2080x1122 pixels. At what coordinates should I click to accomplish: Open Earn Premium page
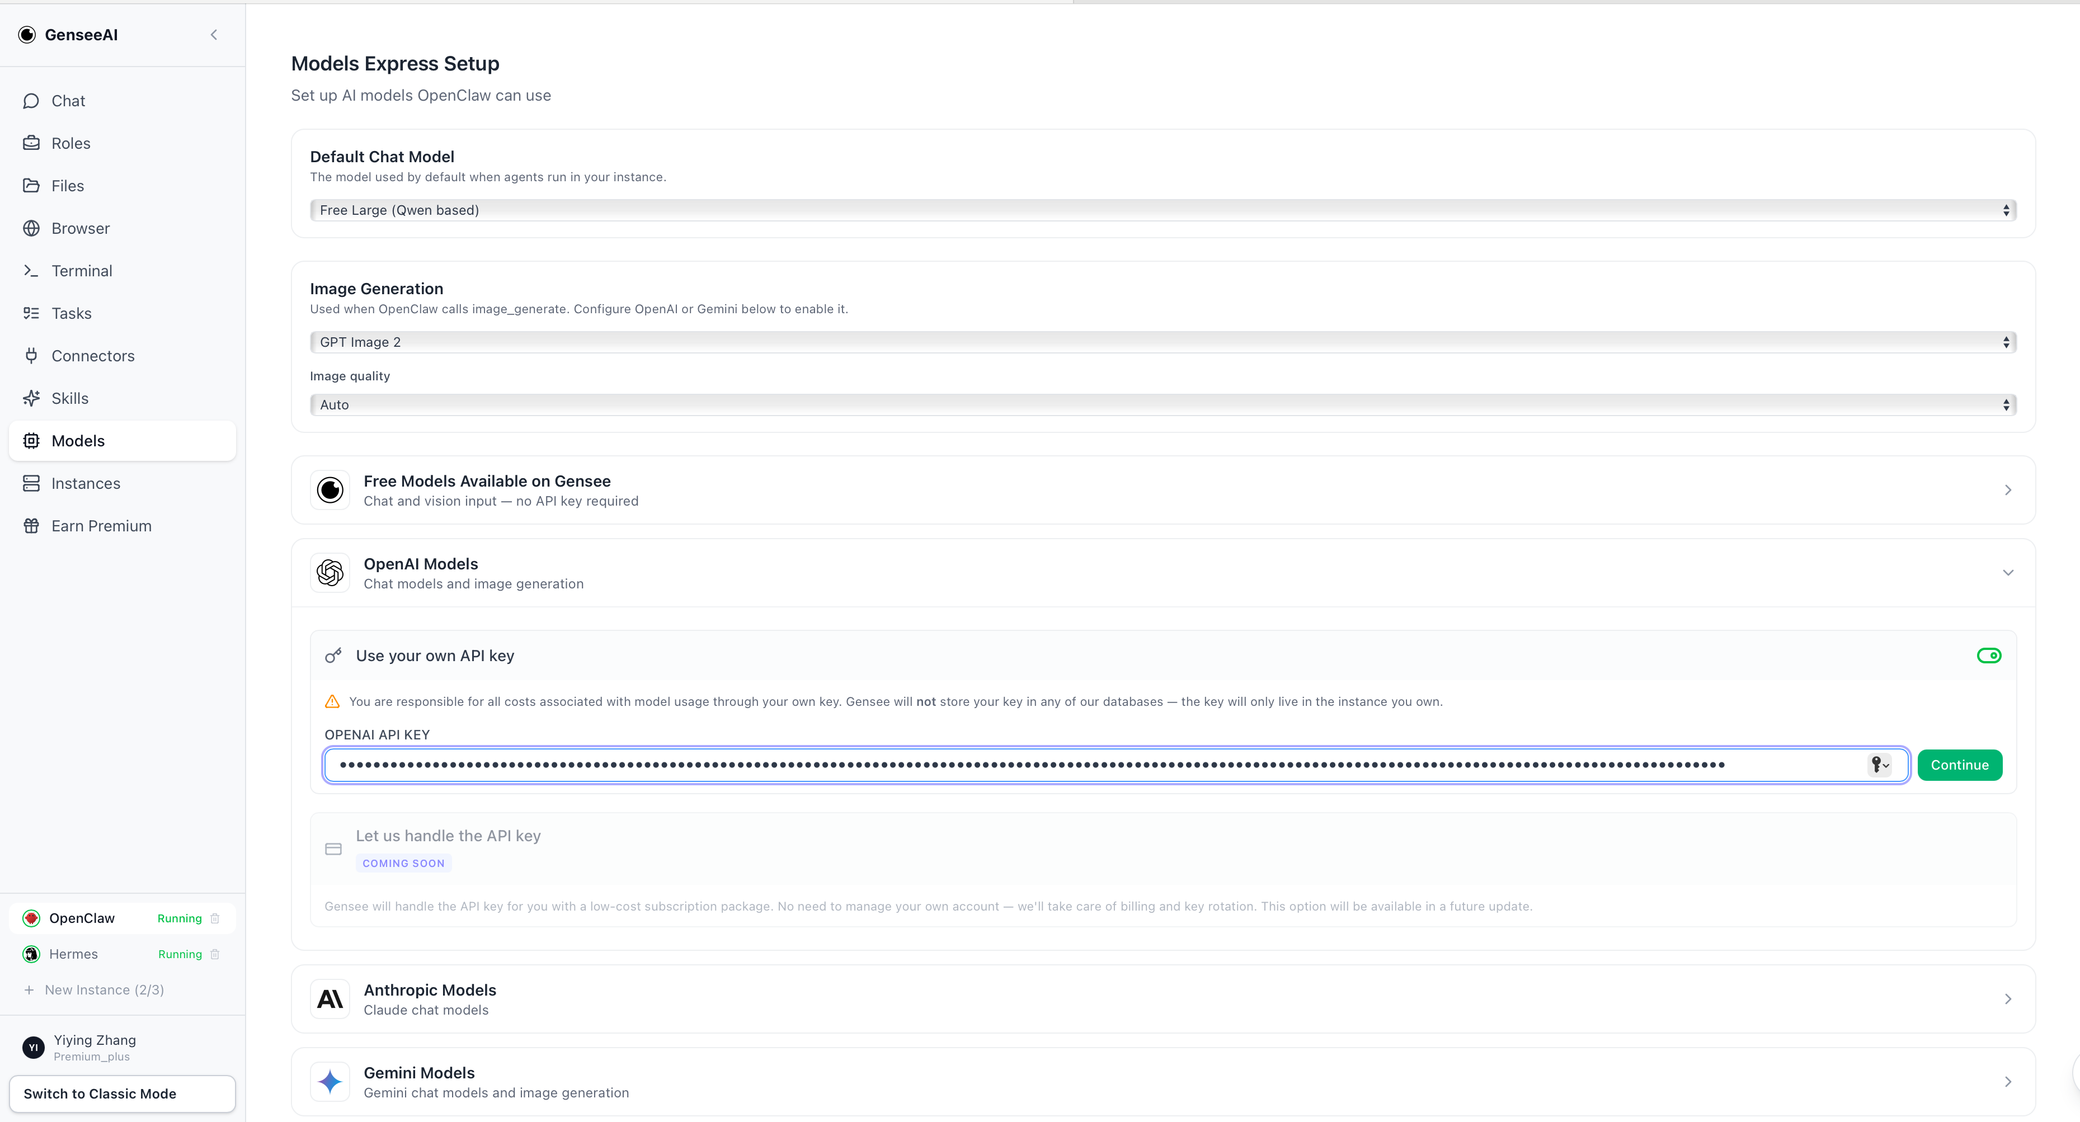[x=122, y=526]
